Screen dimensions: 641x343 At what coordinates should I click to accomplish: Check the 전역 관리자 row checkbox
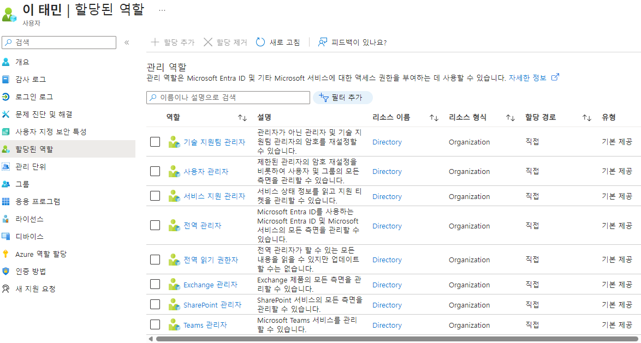pyautogui.click(x=155, y=225)
